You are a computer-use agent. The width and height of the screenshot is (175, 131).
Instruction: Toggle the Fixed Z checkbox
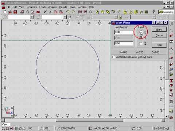[141, 43]
